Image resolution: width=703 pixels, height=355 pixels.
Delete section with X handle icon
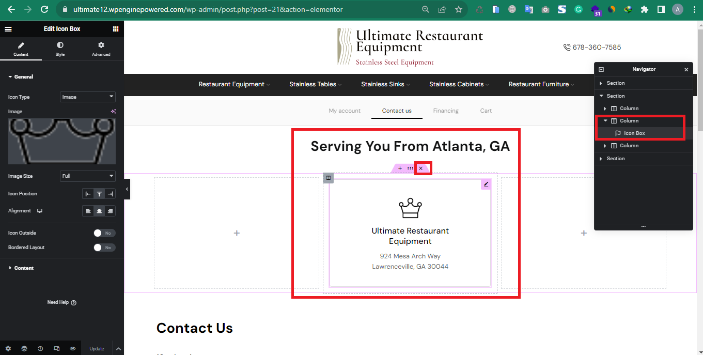[x=420, y=168]
